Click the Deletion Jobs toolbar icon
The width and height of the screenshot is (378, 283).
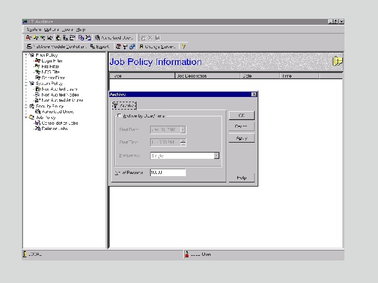tap(88, 38)
